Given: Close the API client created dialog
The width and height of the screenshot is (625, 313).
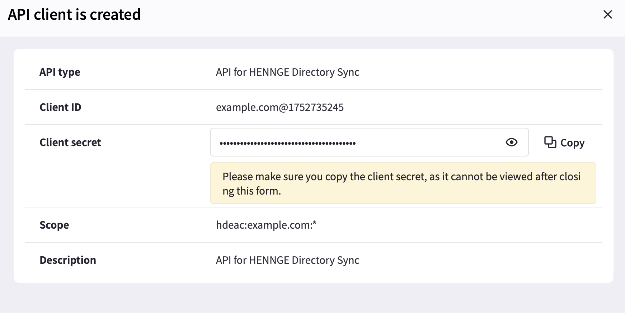Looking at the screenshot, I should click(x=607, y=14).
